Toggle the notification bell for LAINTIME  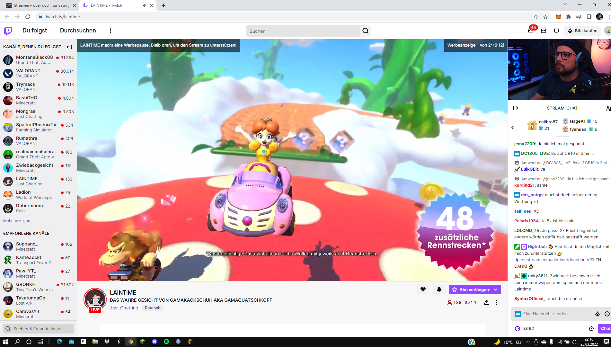pyautogui.click(x=439, y=289)
